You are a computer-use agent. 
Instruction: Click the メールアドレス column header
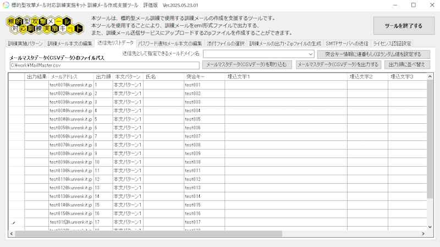click(x=71, y=76)
